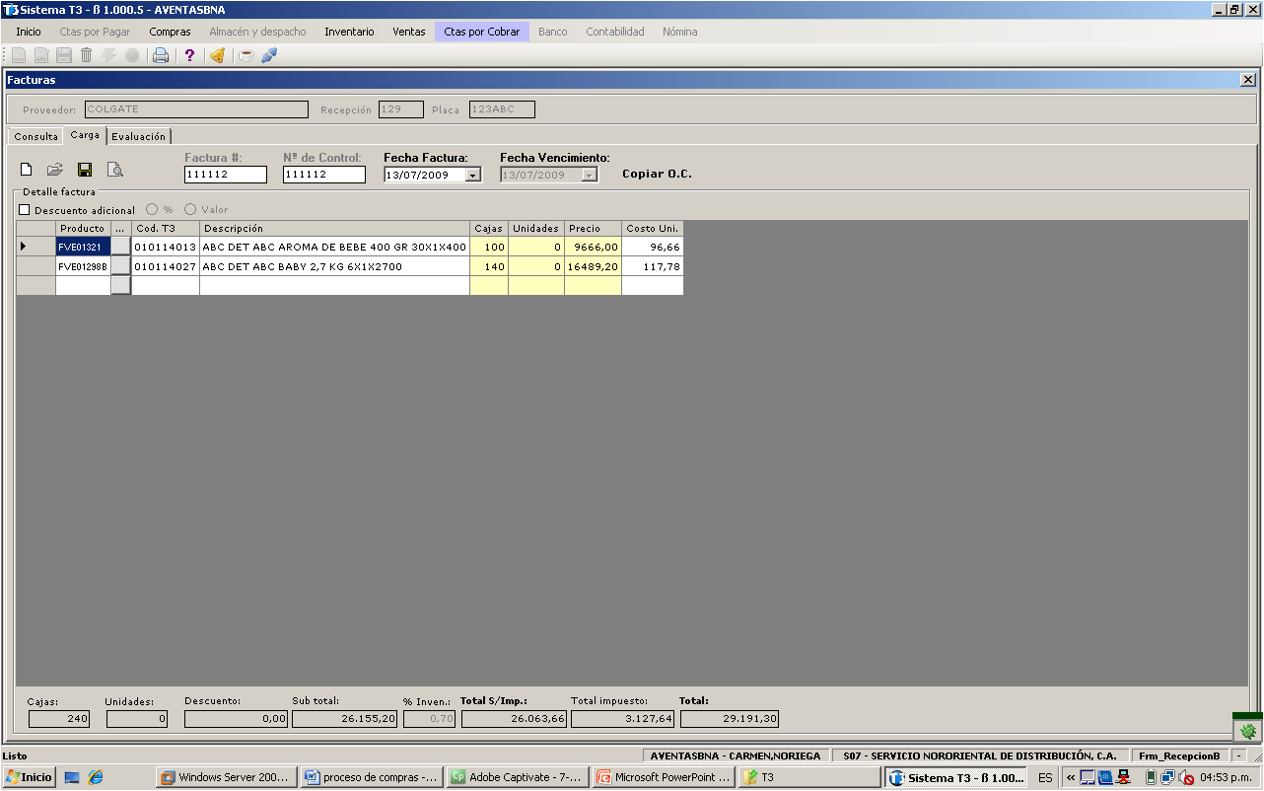
Task: Switch to the Evaluación tab
Action: (x=138, y=136)
